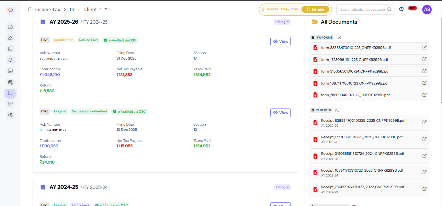Click the RECEIPTS section label
The height and width of the screenshot is (206, 442).
coord(321,110)
